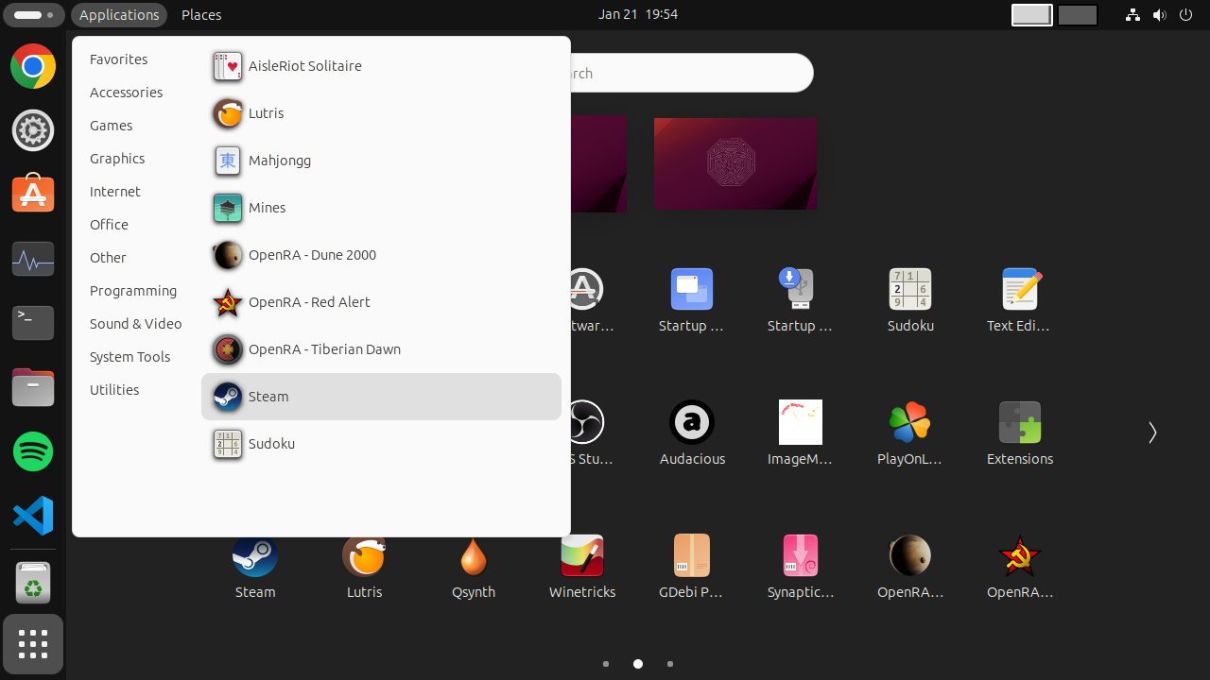Image resolution: width=1210 pixels, height=680 pixels.
Task: Select the Programming category
Action: point(133,291)
